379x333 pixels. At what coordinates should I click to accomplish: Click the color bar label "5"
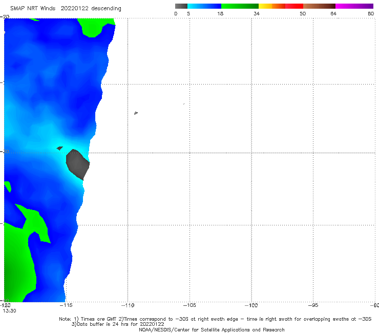(x=188, y=14)
